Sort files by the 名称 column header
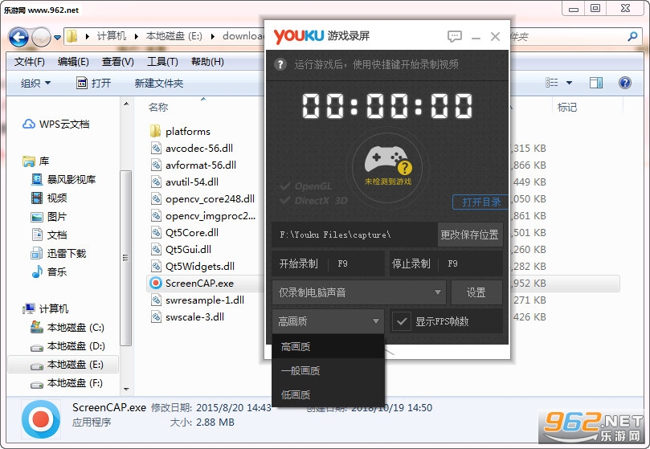650x449 pixels. tap(158, 108)
